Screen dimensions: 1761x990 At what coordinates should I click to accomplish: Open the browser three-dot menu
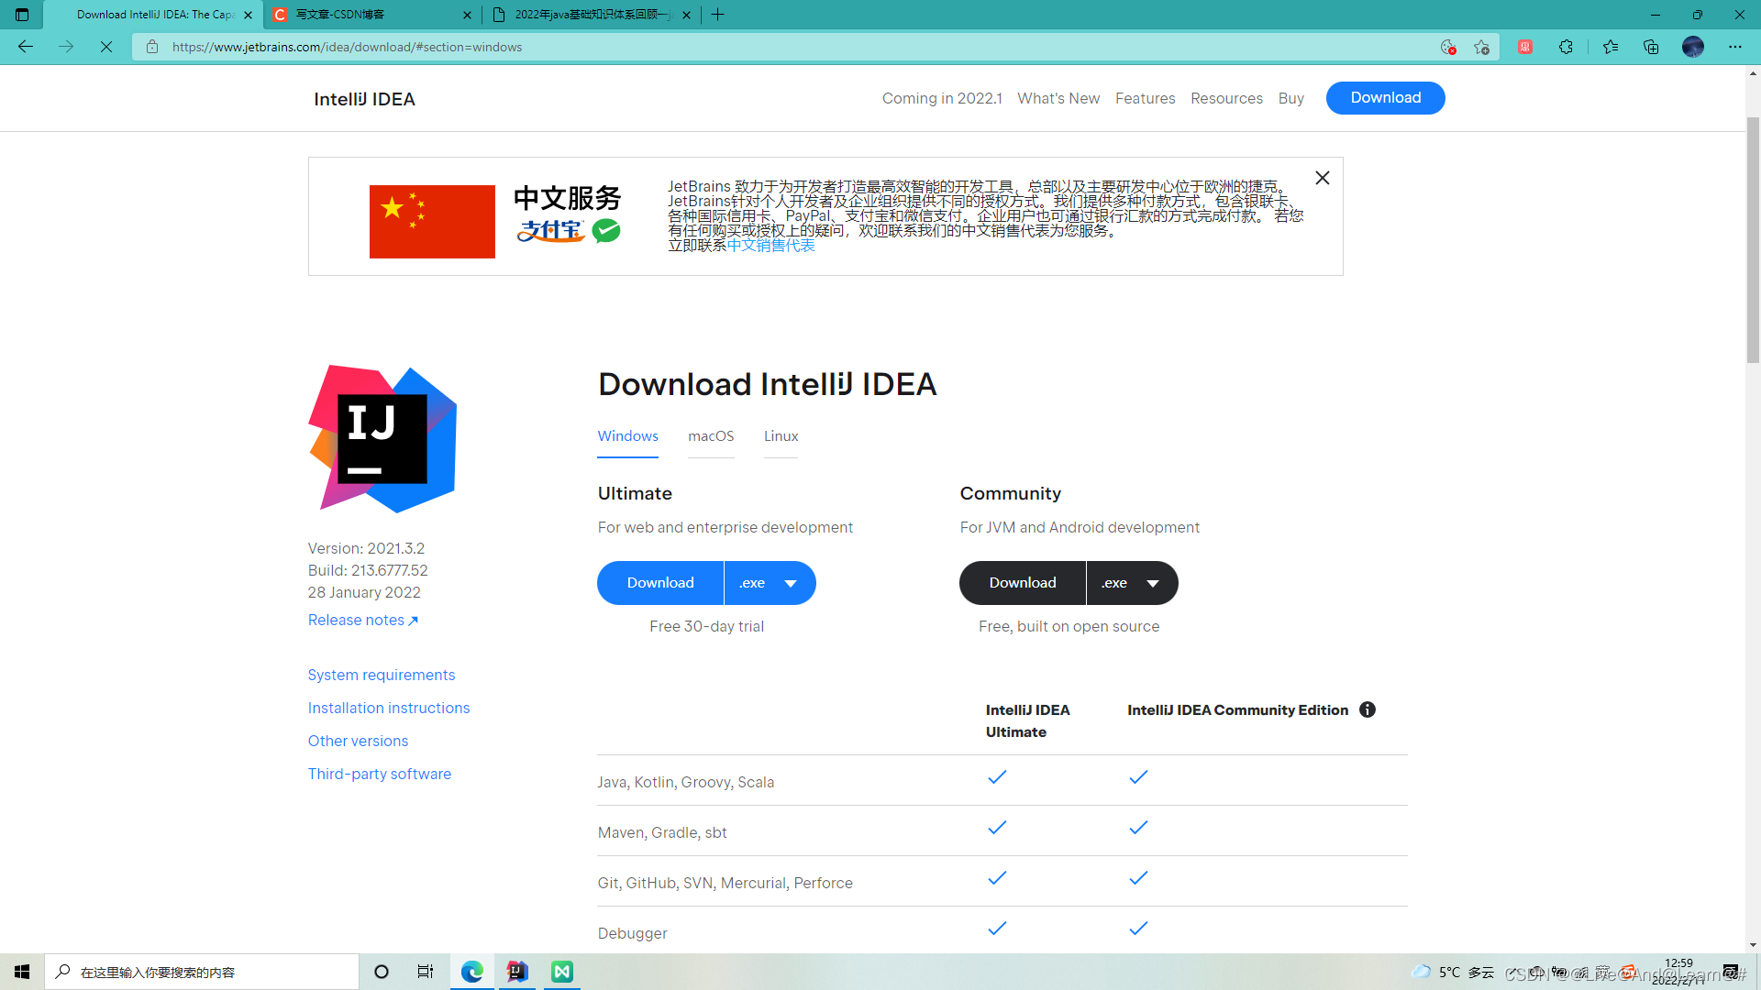tap(1735, 47)
